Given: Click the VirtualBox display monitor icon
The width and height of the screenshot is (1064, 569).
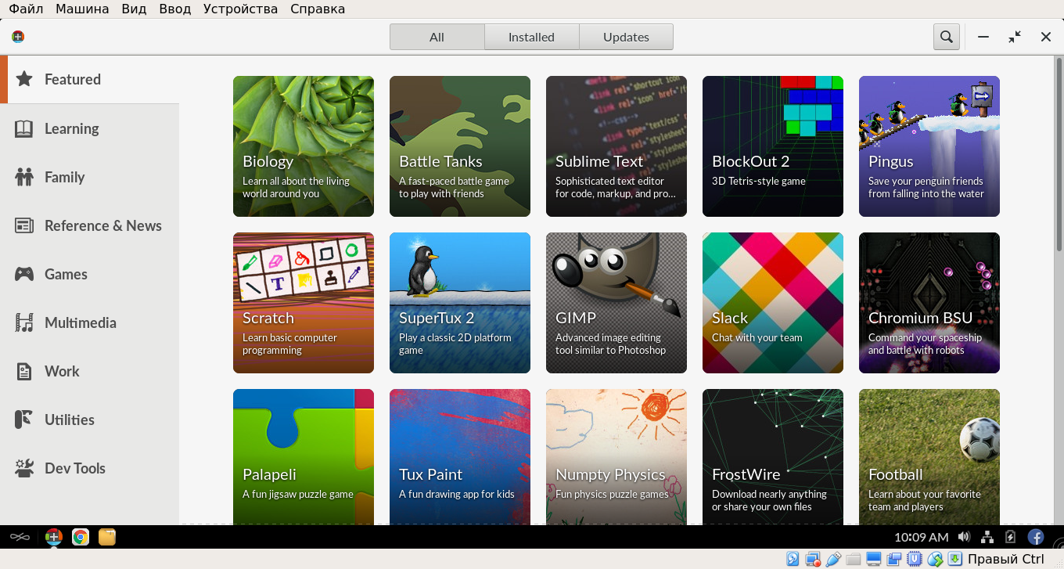Looking at the screenshot, I should pos(874,559).
